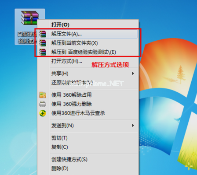Click WinRAR icon beside 解压到当前文件夹(X)
This screenshot has width=197, height=175.
click(x=43, y=43)
